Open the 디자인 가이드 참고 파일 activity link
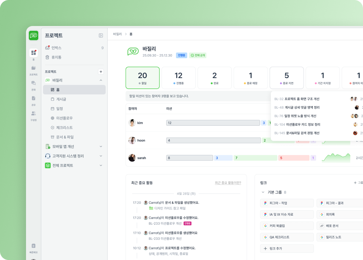 [x=170, y=208]
